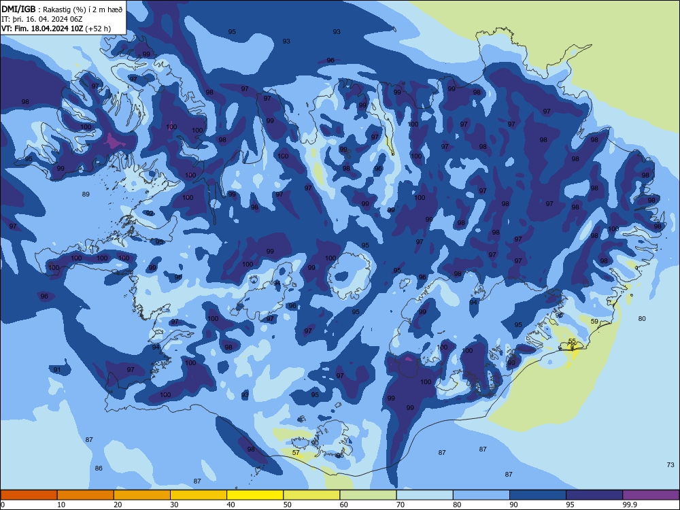Click the humidity value 80 over the sea
Viewport: 680px width, 510px height.
click(x=642, y=318)
